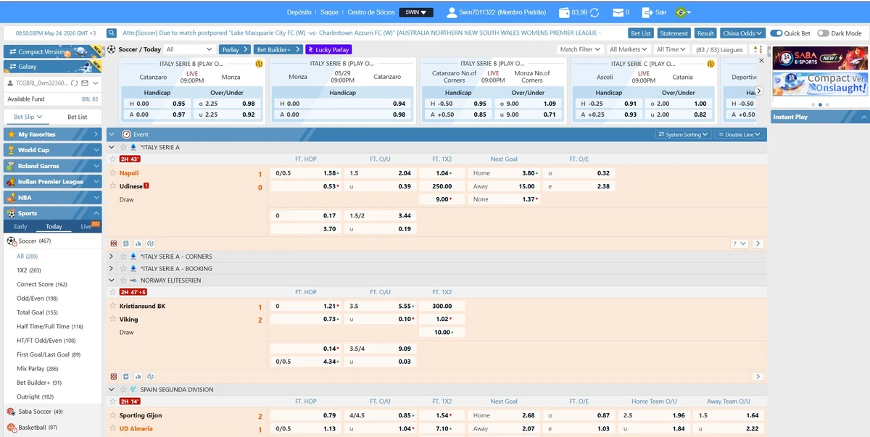Click the announcement search magnifier icon
This screenshot has height=437, width=870.
pyautogui.click(x=112, y=33)
